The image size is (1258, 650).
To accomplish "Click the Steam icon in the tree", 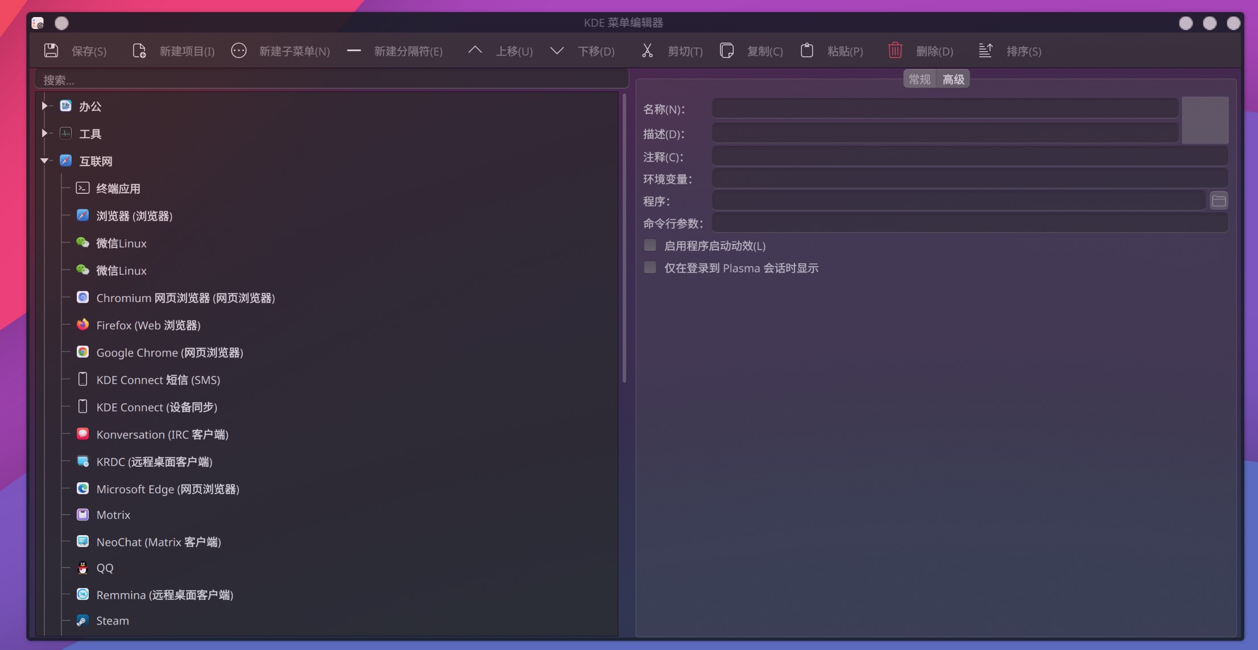I will pyautogui.click(x=82, y=620).
